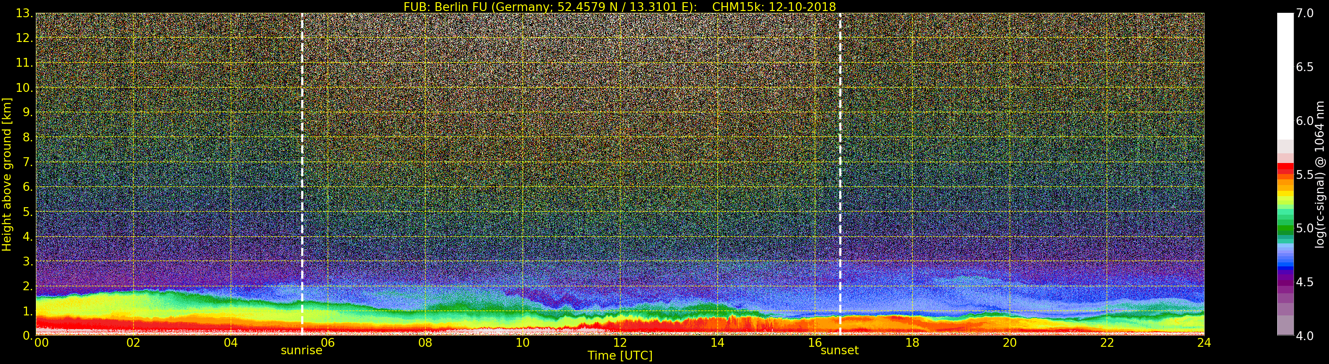Click colorbar value '5.0'
Screen dimensions: 1329x364
(x=1305, y=228)
